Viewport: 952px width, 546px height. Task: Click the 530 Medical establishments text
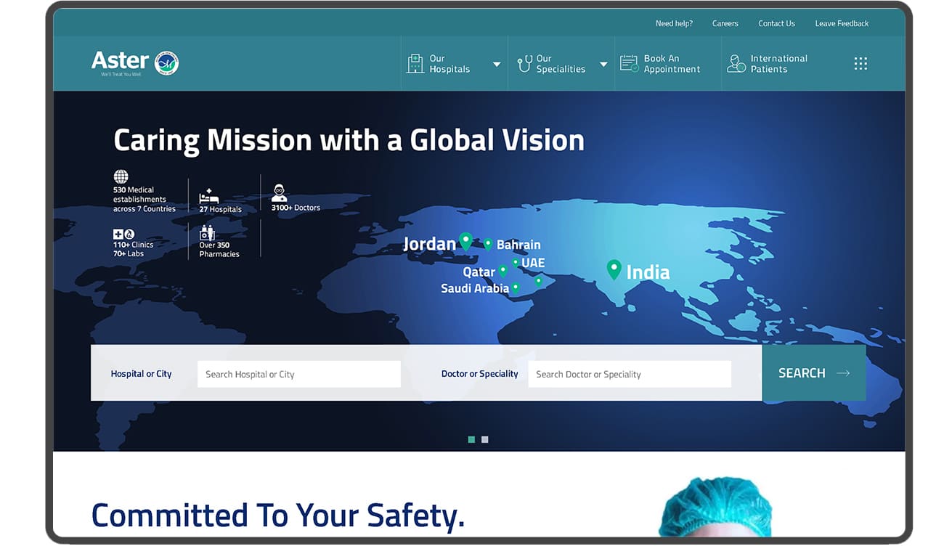coord(145,200)
